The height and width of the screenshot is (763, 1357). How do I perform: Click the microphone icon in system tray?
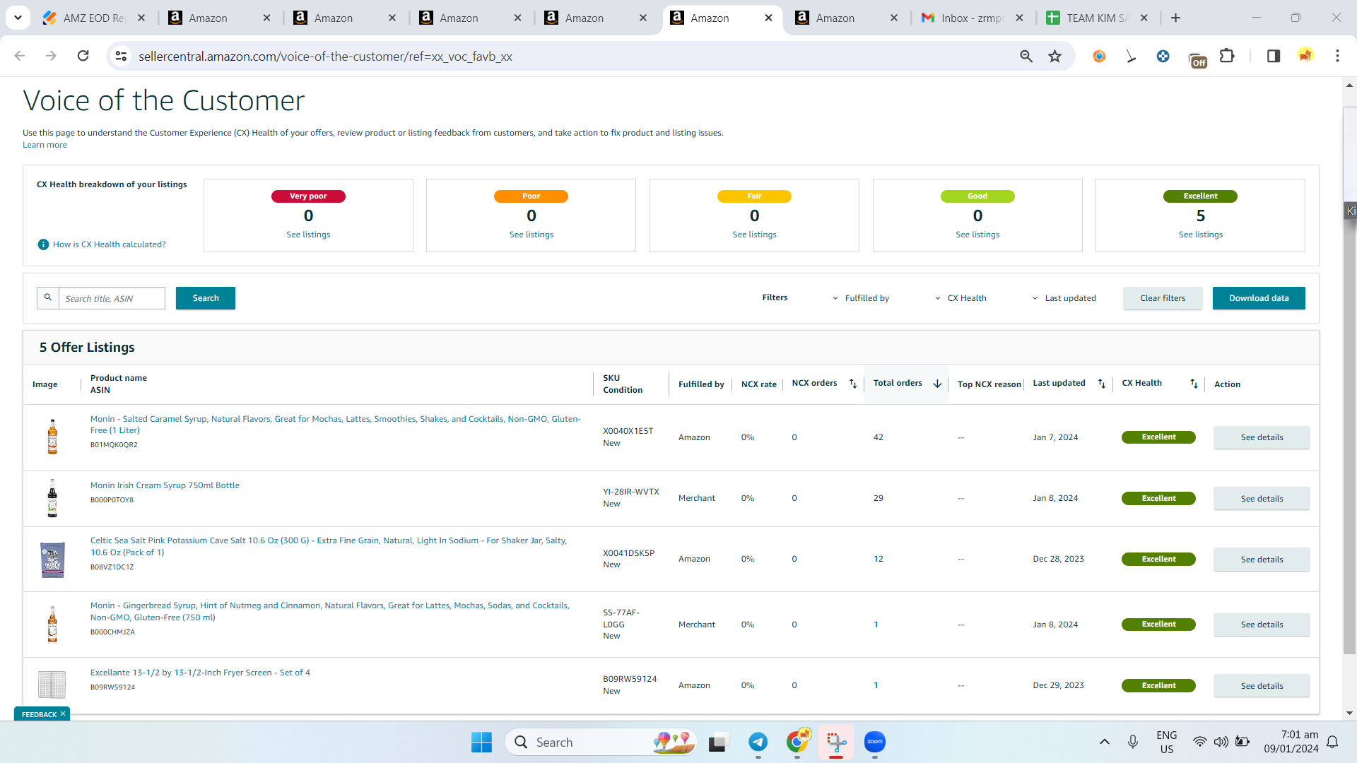1133,742
